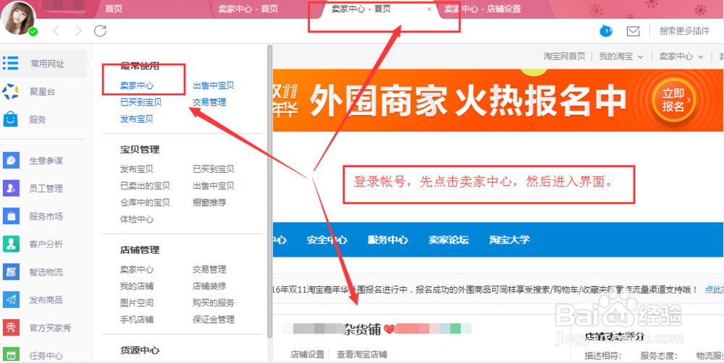Screen dimensions: 724x363
Task: Click the back navigation arrow
Action: click(56, 31)
